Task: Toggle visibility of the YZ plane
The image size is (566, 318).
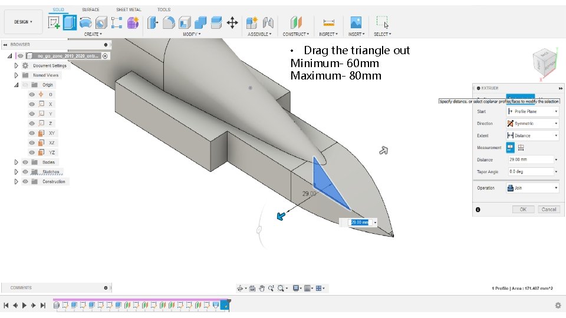Action: tap(32, 153)
